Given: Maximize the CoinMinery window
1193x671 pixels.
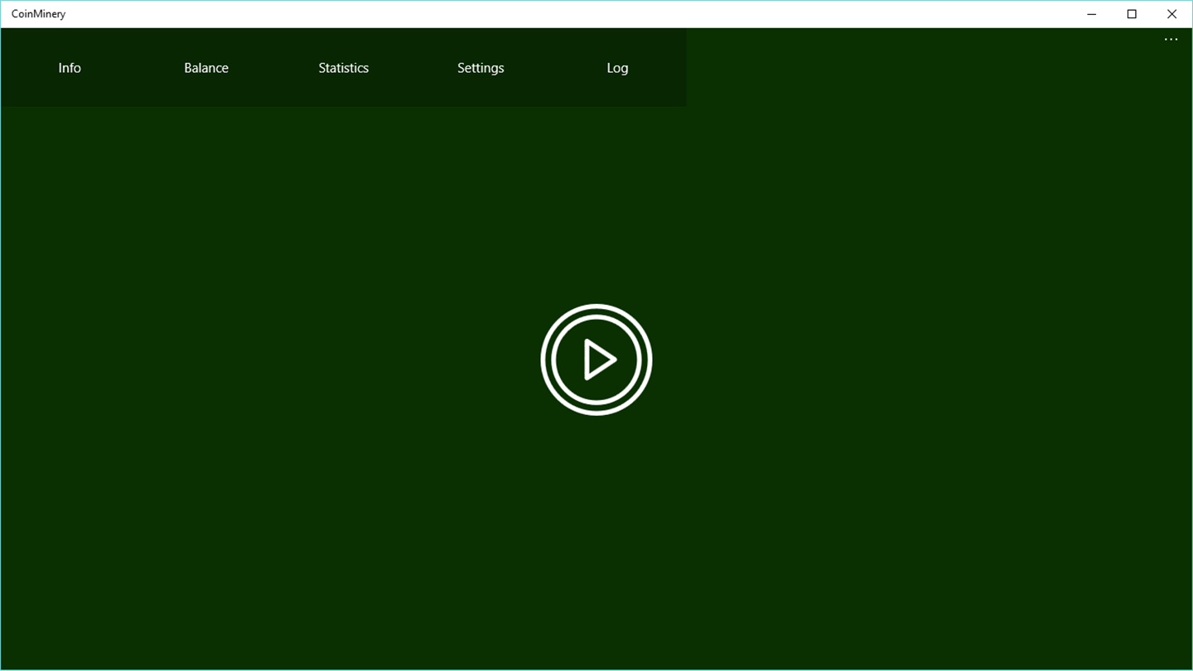Looking at the screenshot, I should pyautogui.click(x=1132, y=14).
